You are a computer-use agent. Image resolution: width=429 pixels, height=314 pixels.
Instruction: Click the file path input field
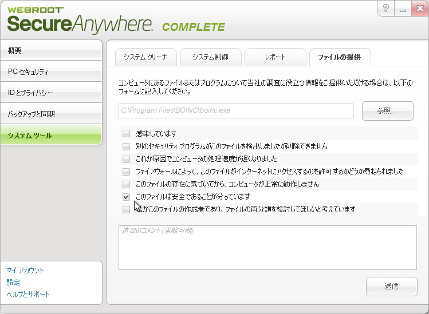(x=236, y=111)
